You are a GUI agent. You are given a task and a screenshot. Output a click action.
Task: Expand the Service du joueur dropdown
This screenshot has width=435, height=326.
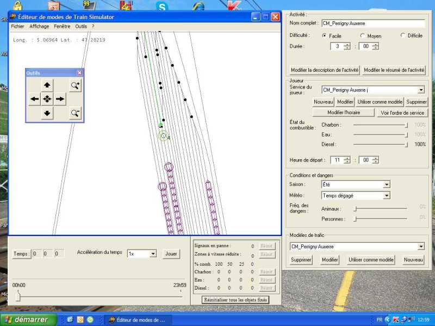click(x=421, y=90)
